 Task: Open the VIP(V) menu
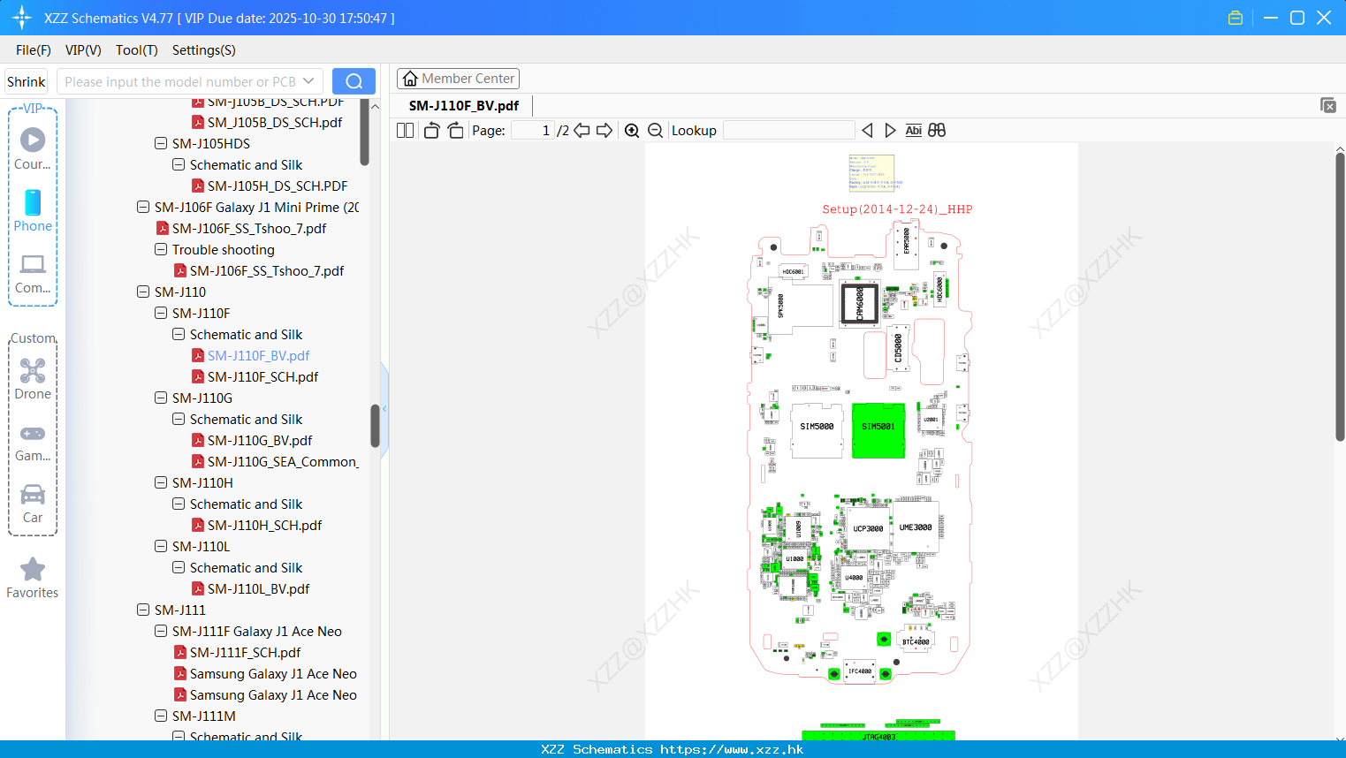83,50
